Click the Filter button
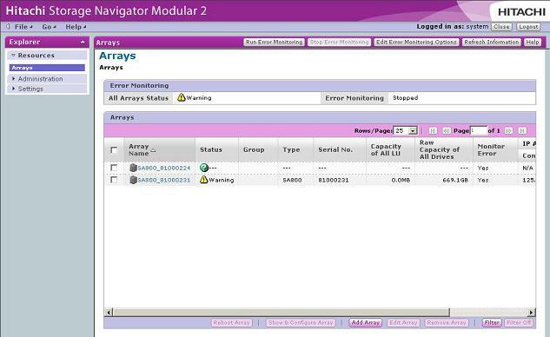This screenshot has width=550, height=337. (492, 322)
